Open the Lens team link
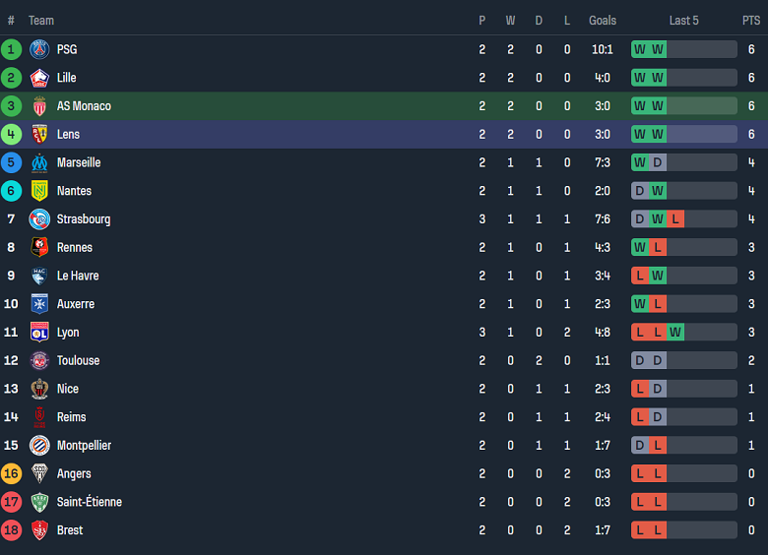Viewport: 768px width, 555px height. pyautogui.click(x=68, y=135)
